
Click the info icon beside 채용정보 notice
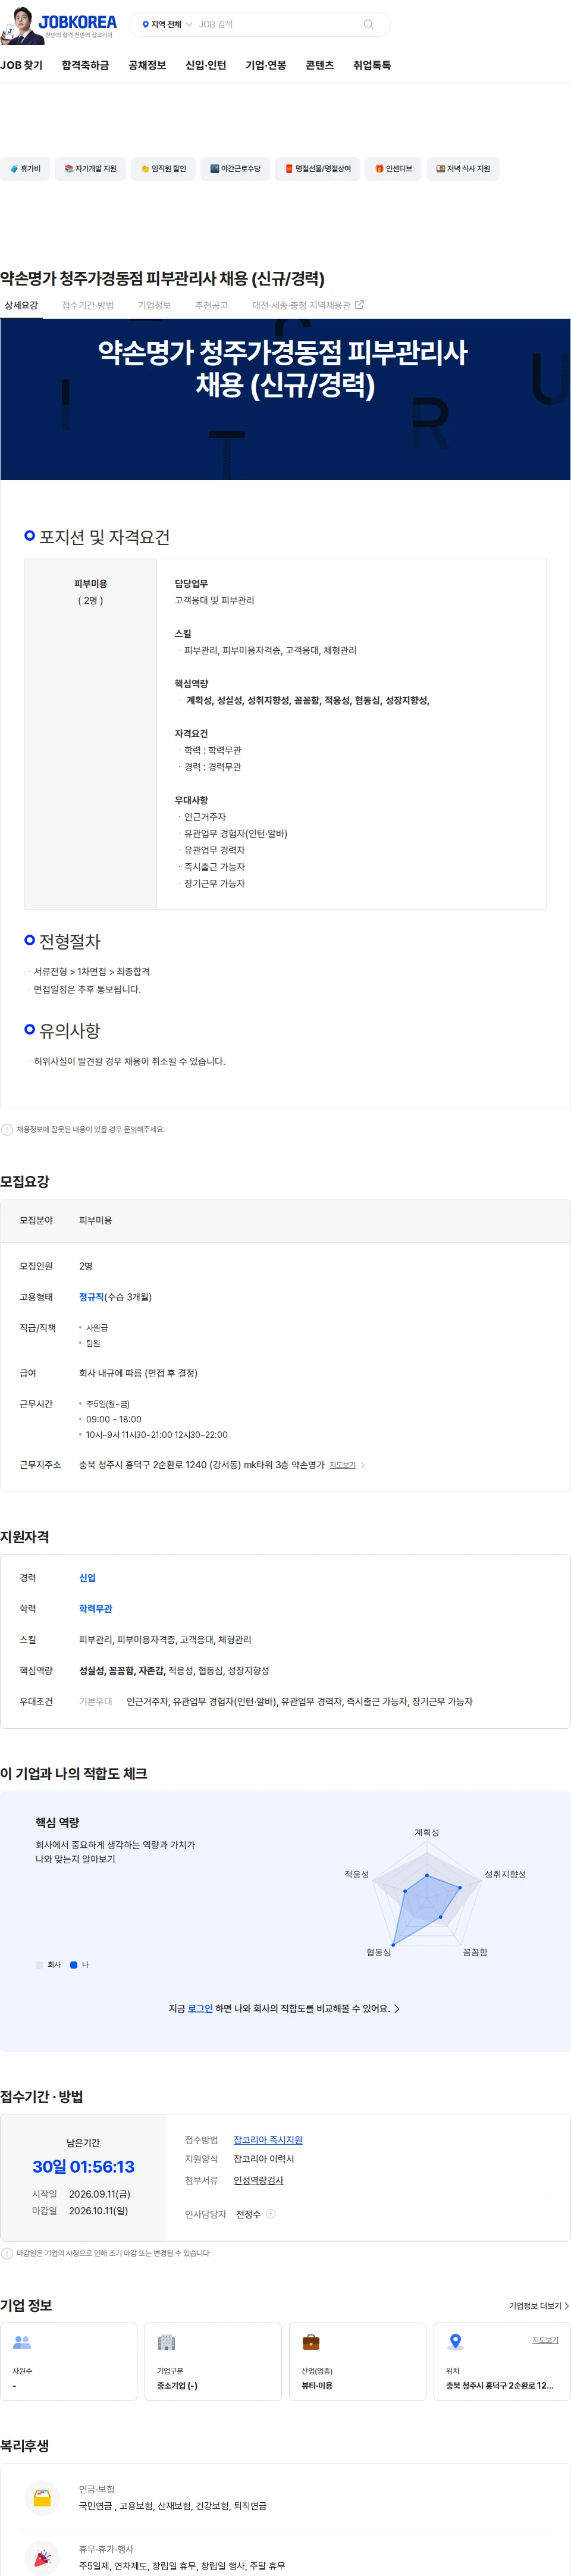tap(7, 1129)
